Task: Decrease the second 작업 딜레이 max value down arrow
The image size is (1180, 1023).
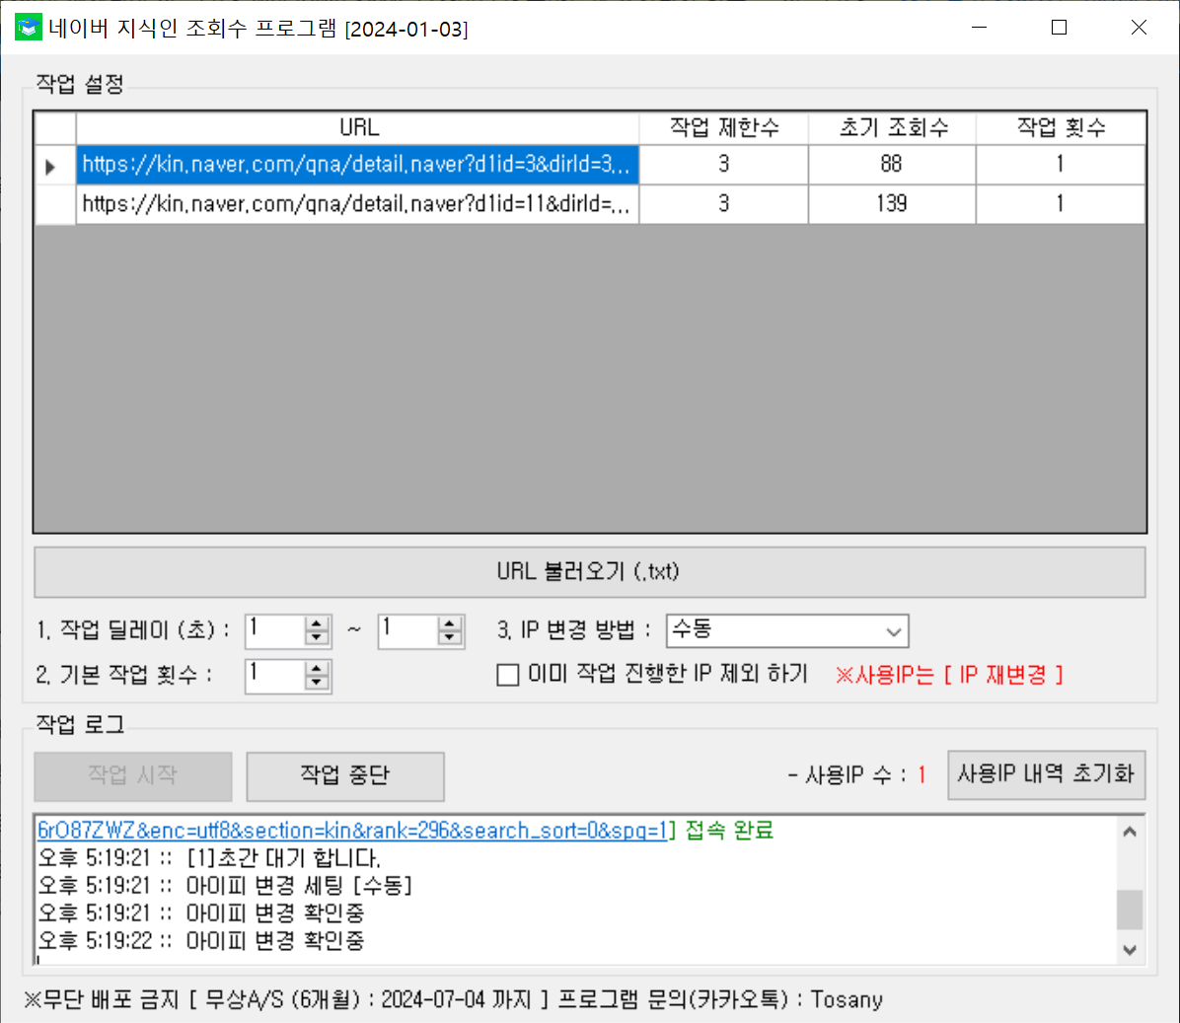Action: click(449, 638)
